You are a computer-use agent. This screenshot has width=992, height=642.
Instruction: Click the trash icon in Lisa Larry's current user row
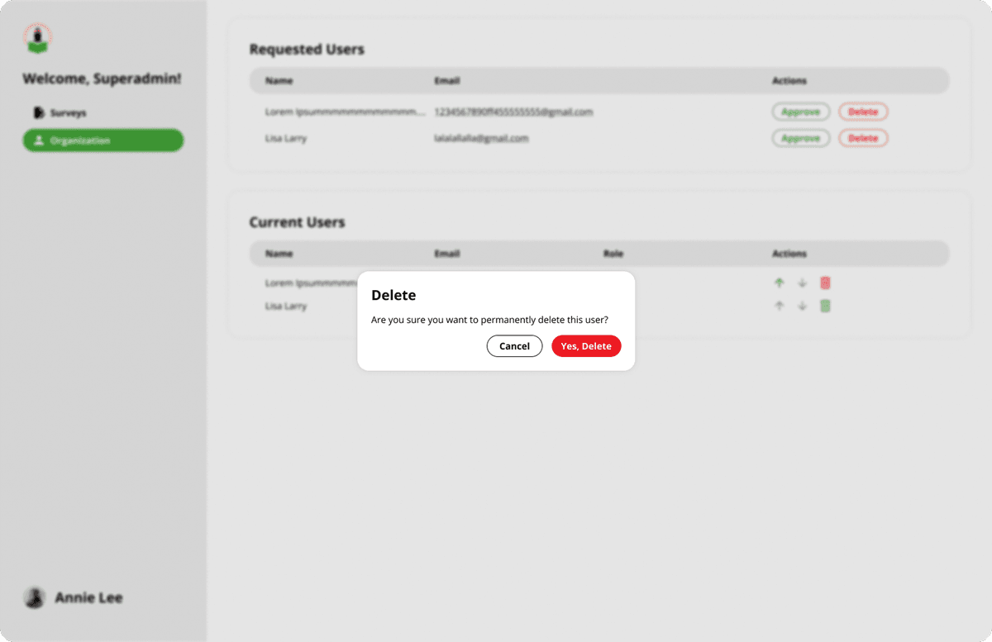point(825,306)
